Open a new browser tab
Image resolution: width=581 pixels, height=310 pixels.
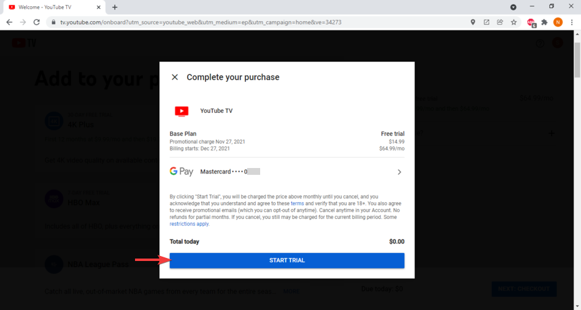point(115,7)
